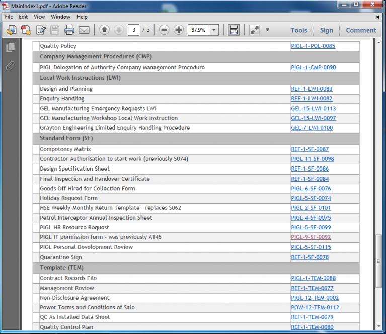Viewport: 386px width, 334px height.
Task: Open the Sign pane
Action: 327,30
